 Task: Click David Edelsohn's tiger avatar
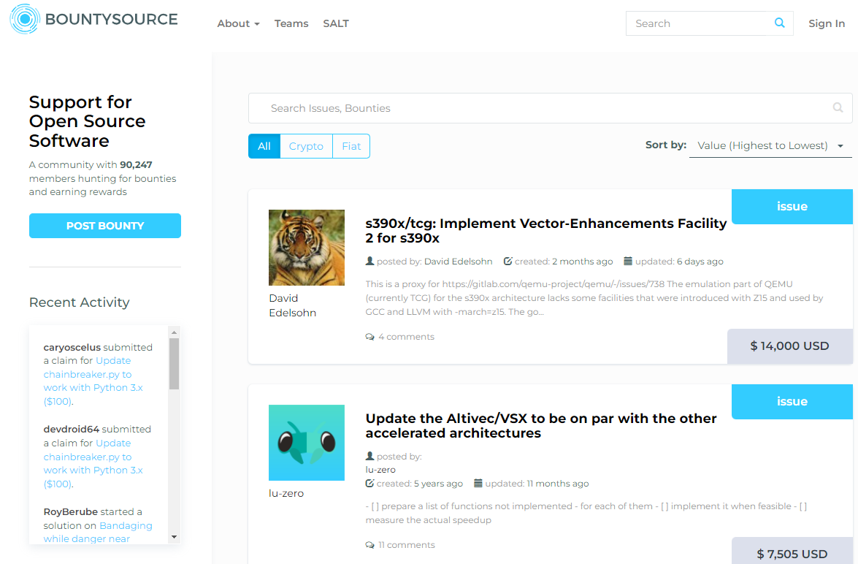click(307, 248)
